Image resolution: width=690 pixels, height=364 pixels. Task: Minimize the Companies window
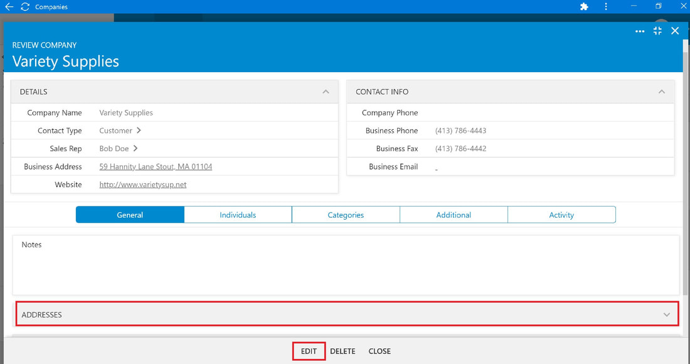[x=634, y=6]
